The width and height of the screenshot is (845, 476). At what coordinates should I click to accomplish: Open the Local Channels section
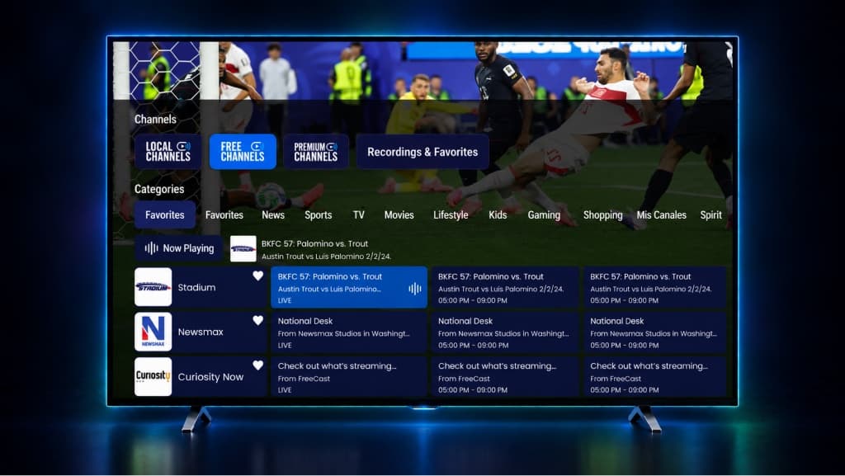coord(168,152)
